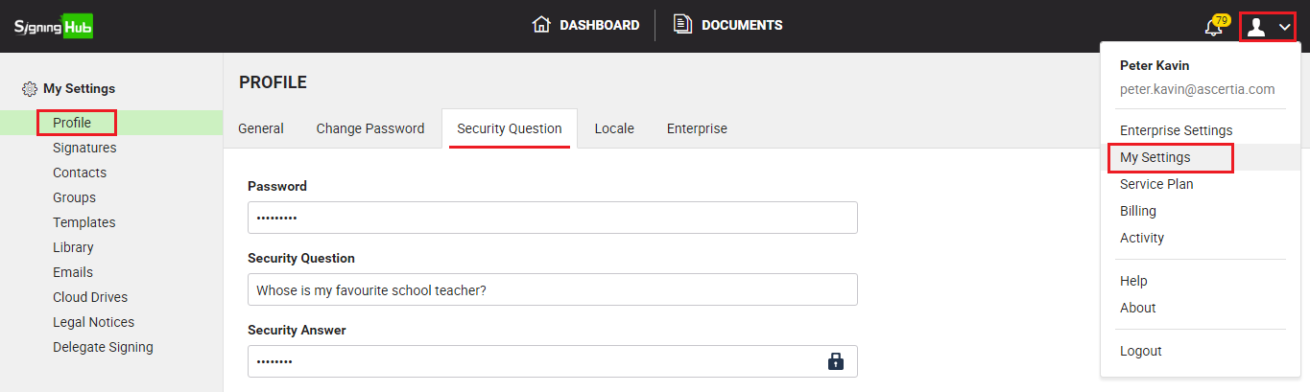Collapse the user menu chevron
The image size is (1310, 392).
click(1285, 27)
